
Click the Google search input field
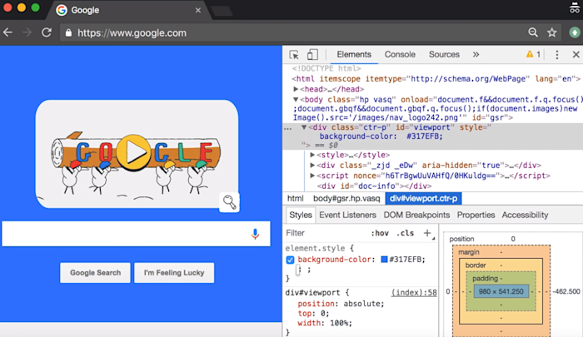pos(136,234)
